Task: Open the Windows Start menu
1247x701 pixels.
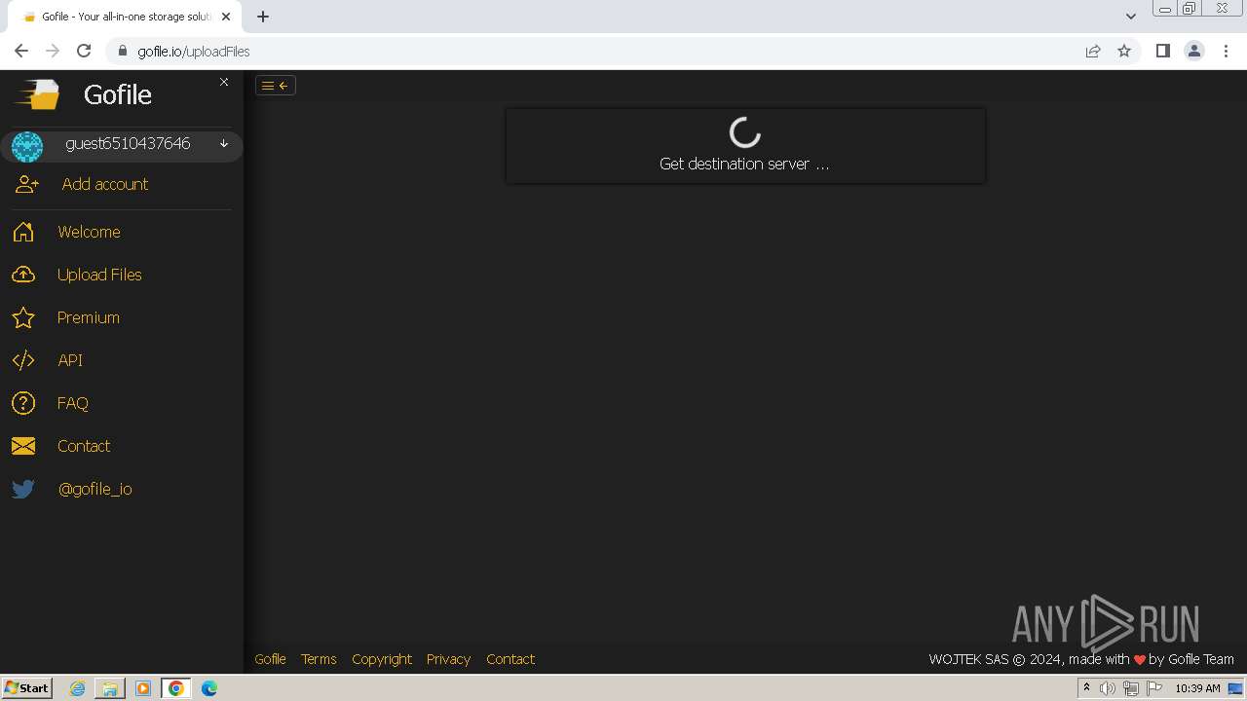Action: pyautogui.click(x=26, y=687)
